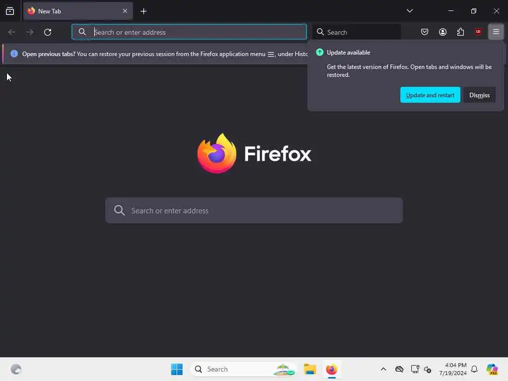This screenshot has height=381, width=508.
Task: Open File Explorer from taskbar
Action: (310, 369)
